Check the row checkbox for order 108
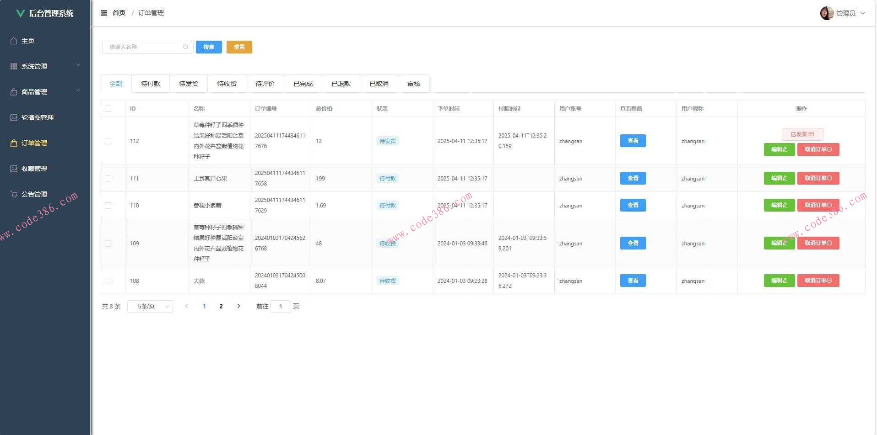877x435 pixels. [108, 281]
